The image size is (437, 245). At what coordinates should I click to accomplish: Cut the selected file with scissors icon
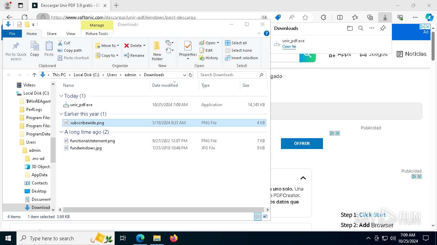[x=64, y=43]
